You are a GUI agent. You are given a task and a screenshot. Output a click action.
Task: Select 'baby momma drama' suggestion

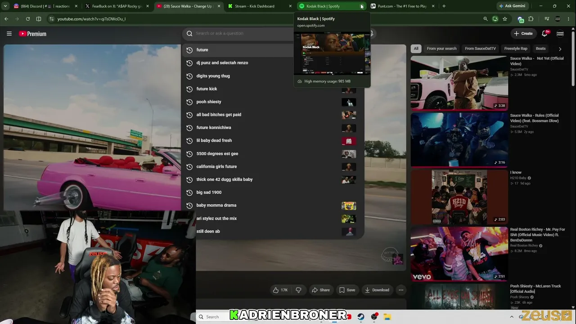click(x=273, y=205)
